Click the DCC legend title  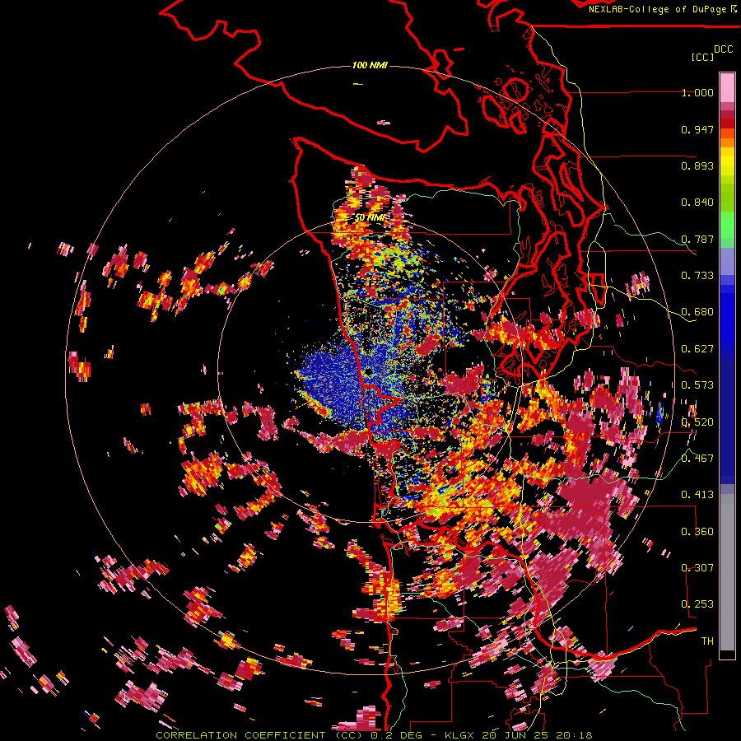point(723,49)
